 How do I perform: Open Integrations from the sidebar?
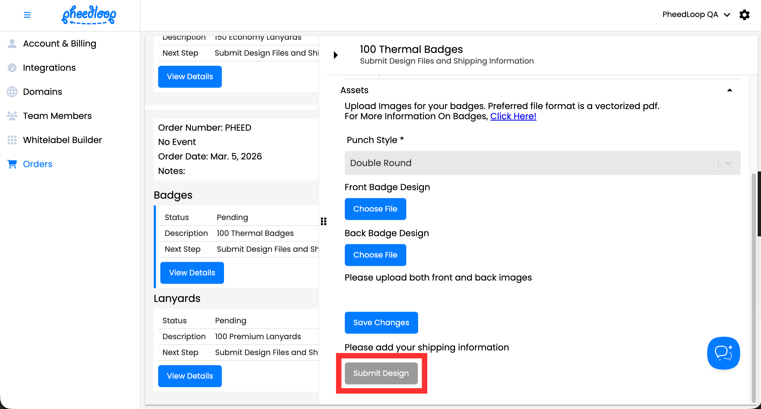coord(49,68)
